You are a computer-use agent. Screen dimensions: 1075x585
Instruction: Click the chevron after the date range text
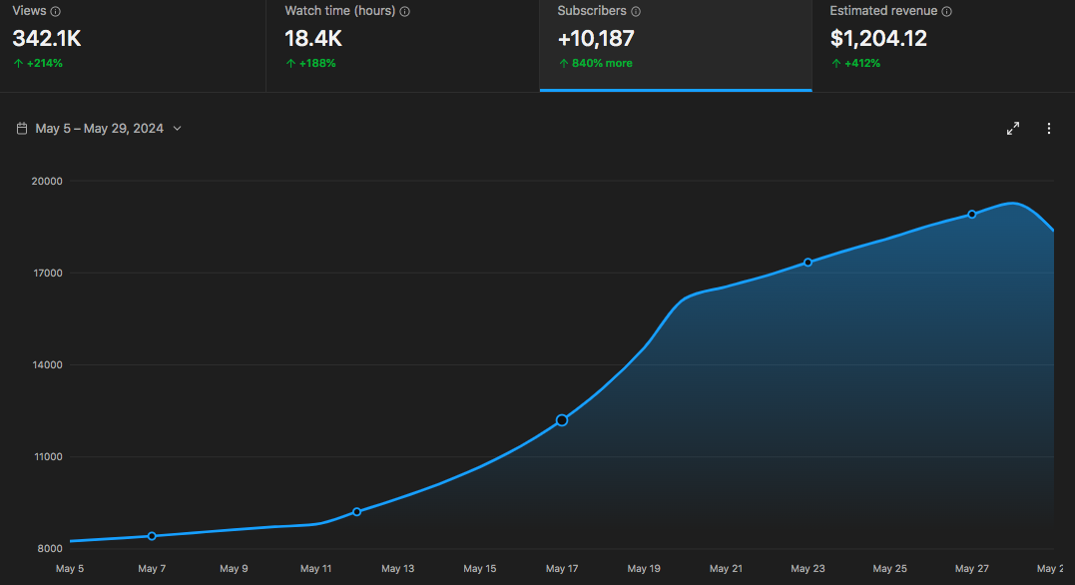(177, 129)
